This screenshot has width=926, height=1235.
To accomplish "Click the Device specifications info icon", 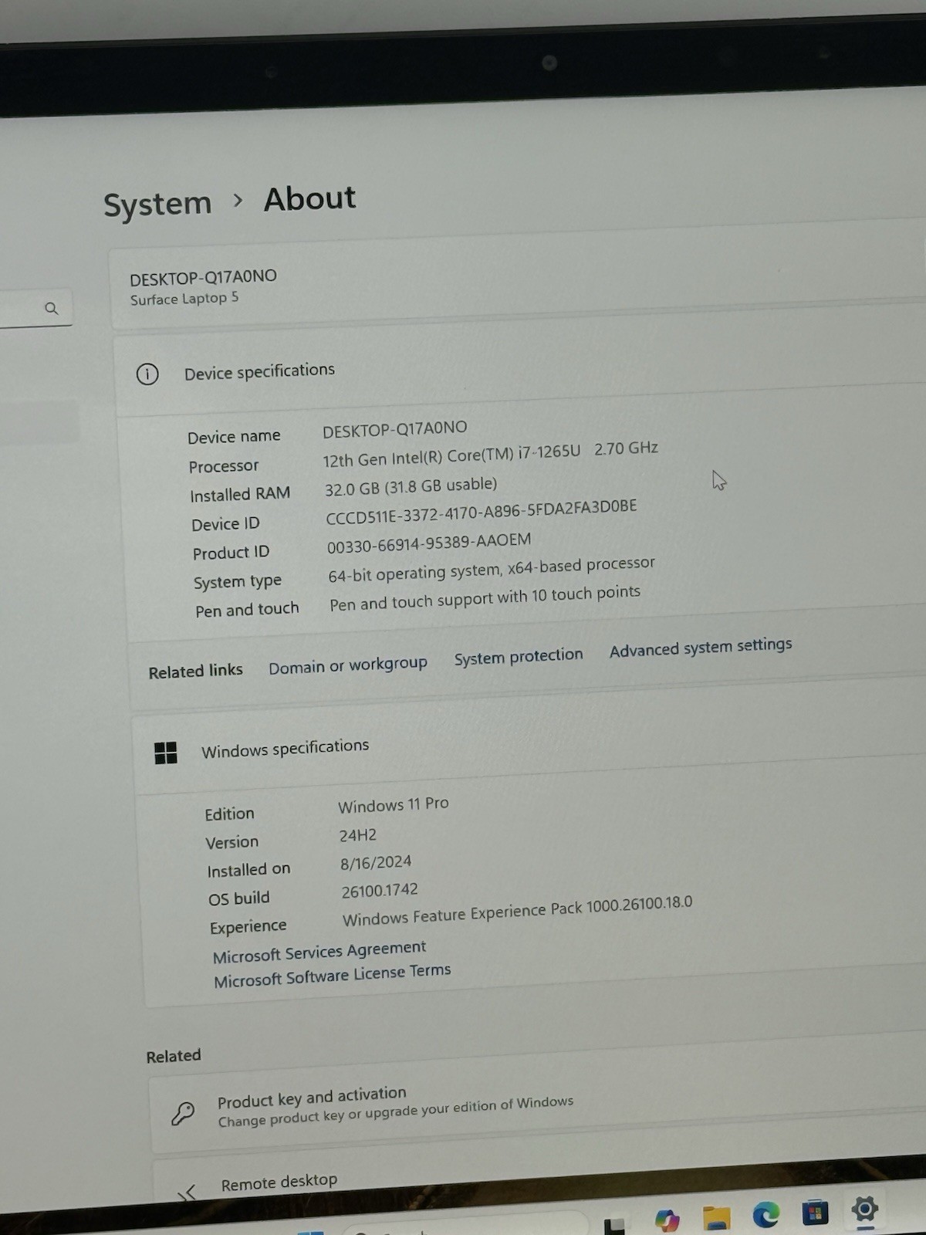I will 147,374.
